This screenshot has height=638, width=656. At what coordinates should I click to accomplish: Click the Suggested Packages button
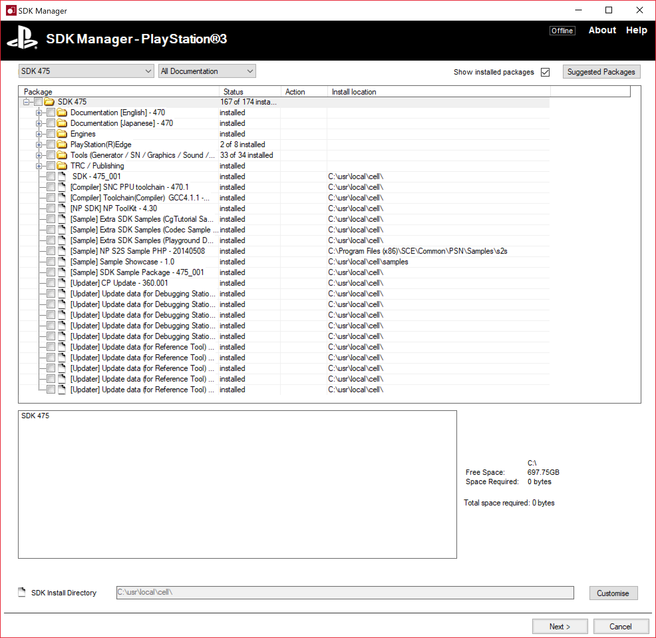coord(601,72)
